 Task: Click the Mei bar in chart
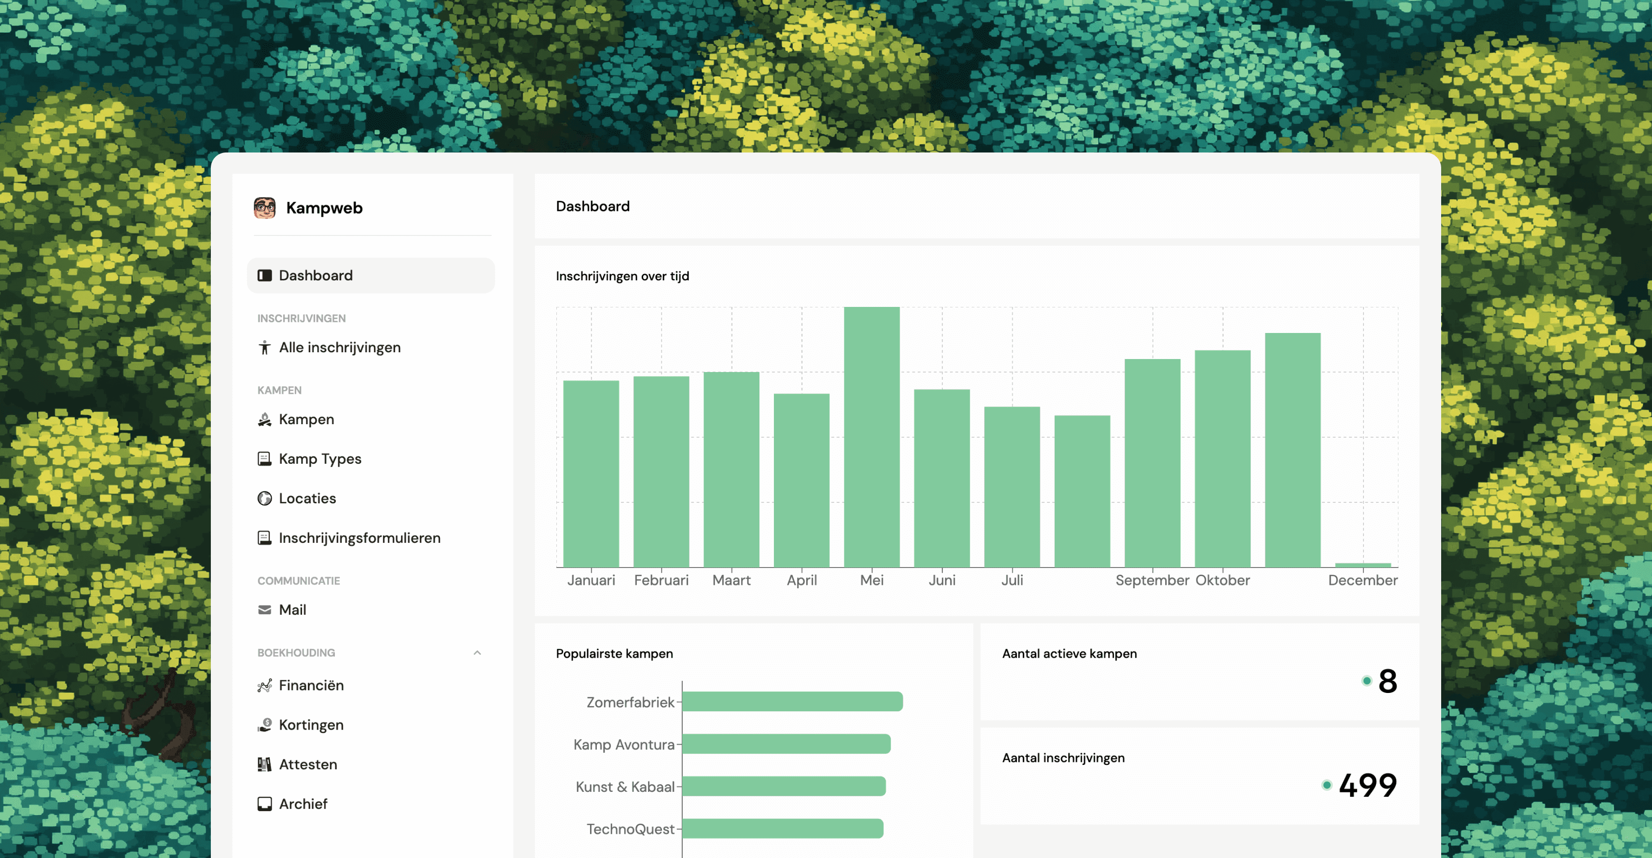click(871, 436)
